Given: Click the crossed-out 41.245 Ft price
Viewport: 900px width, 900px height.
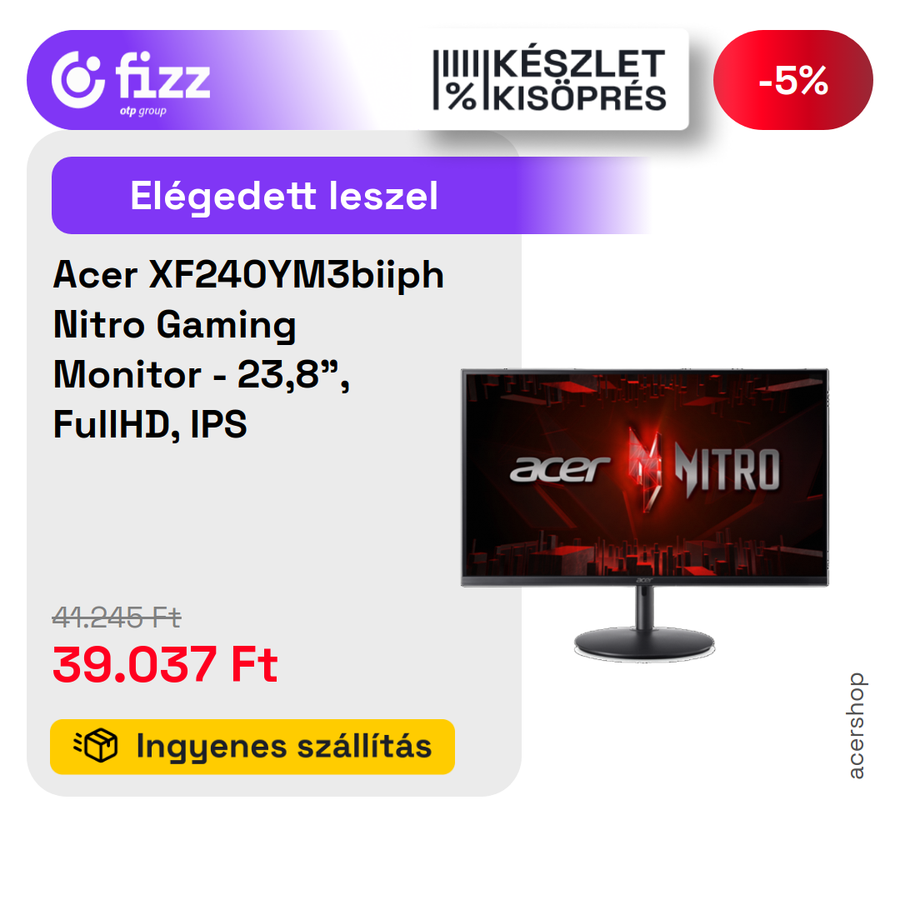Looking at the screenshot, I should tap(117, 617).
